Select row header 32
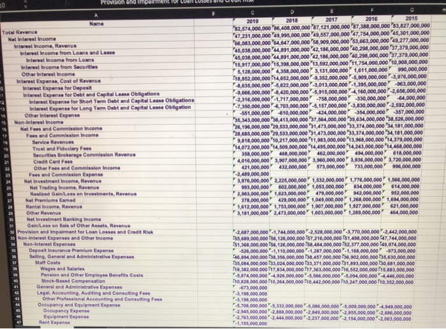Screen dimensions: 446x329 pos(13,232)
